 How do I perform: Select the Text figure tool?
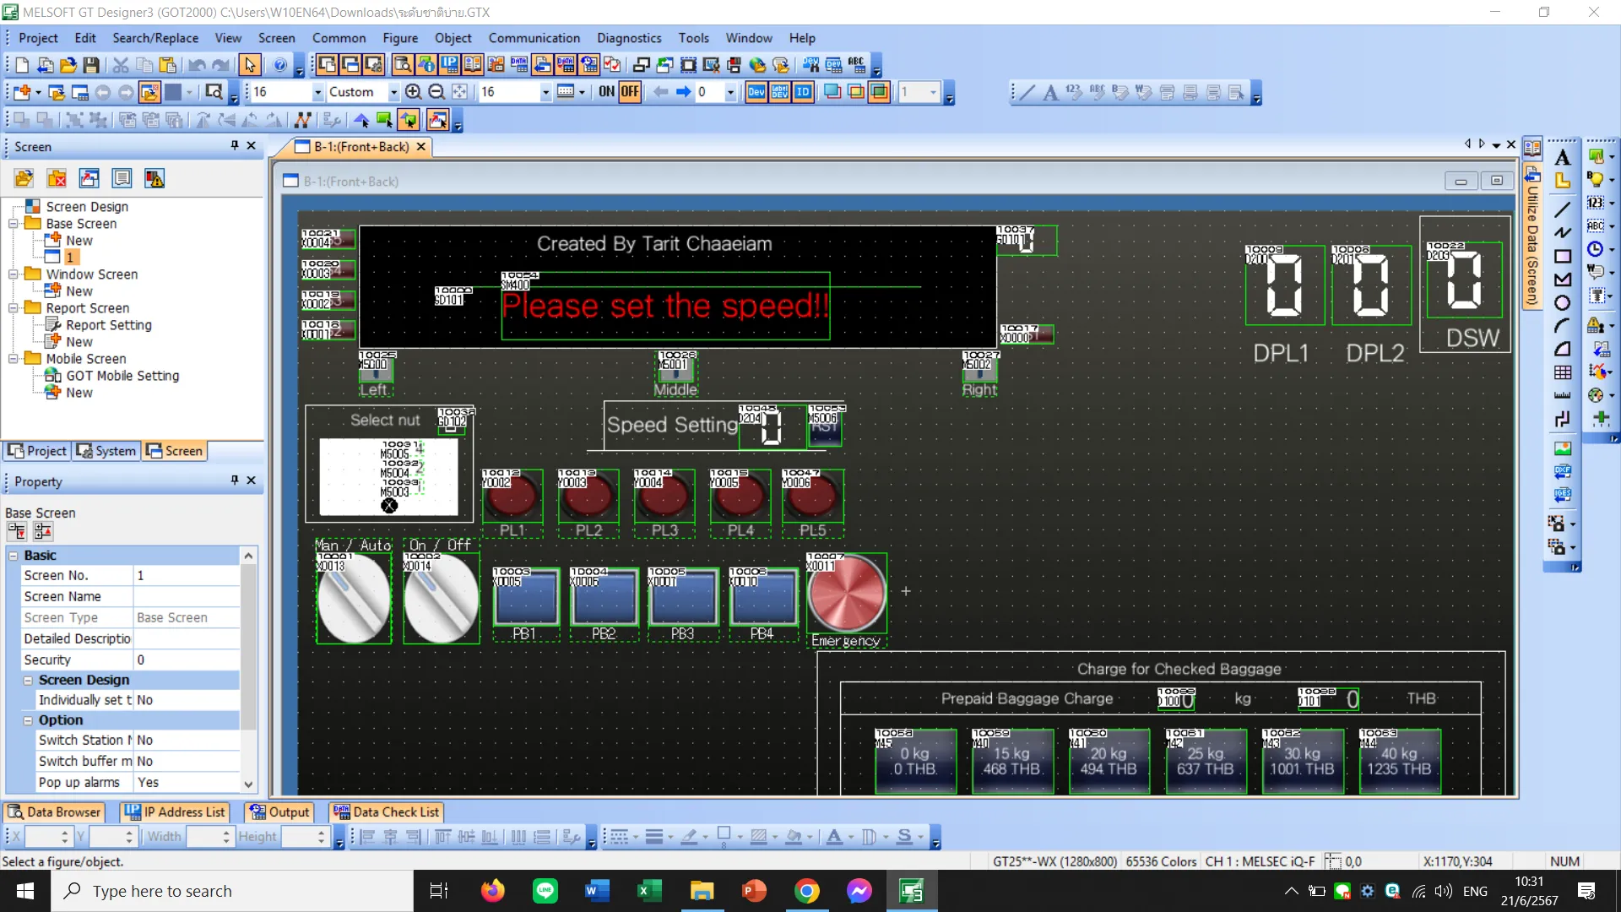pyautogui.click(x=1563, y=158)
